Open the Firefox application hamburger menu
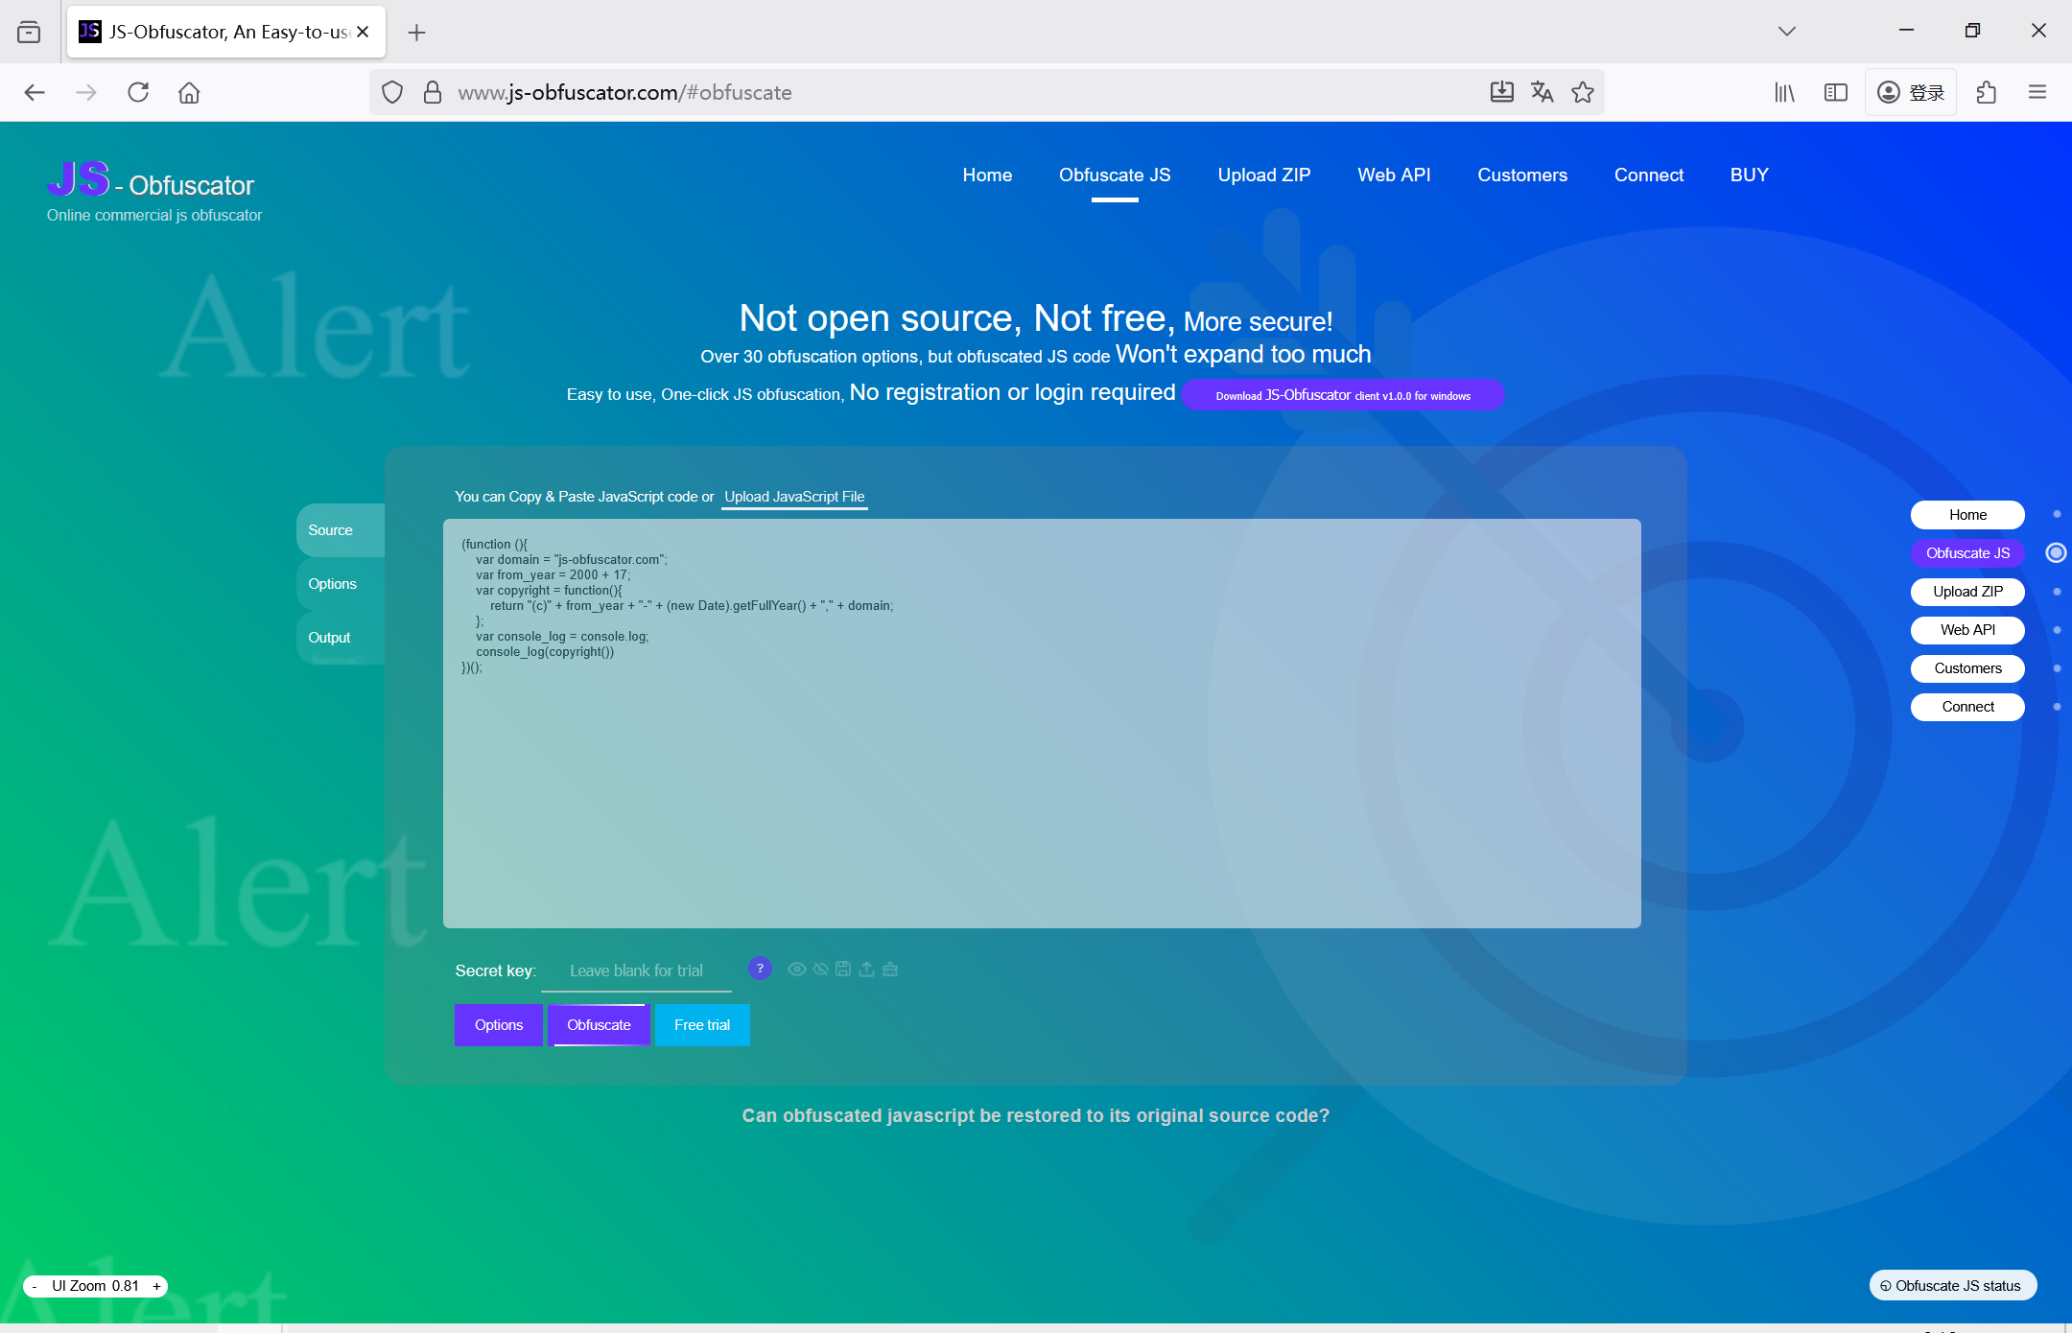This screenshot has width=2072, height=1333. point(2037,92)
